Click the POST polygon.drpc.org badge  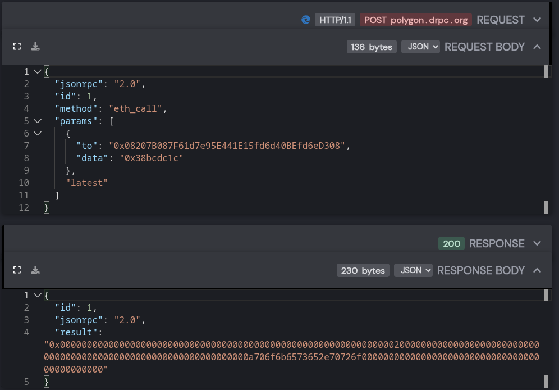pos(416,20)
